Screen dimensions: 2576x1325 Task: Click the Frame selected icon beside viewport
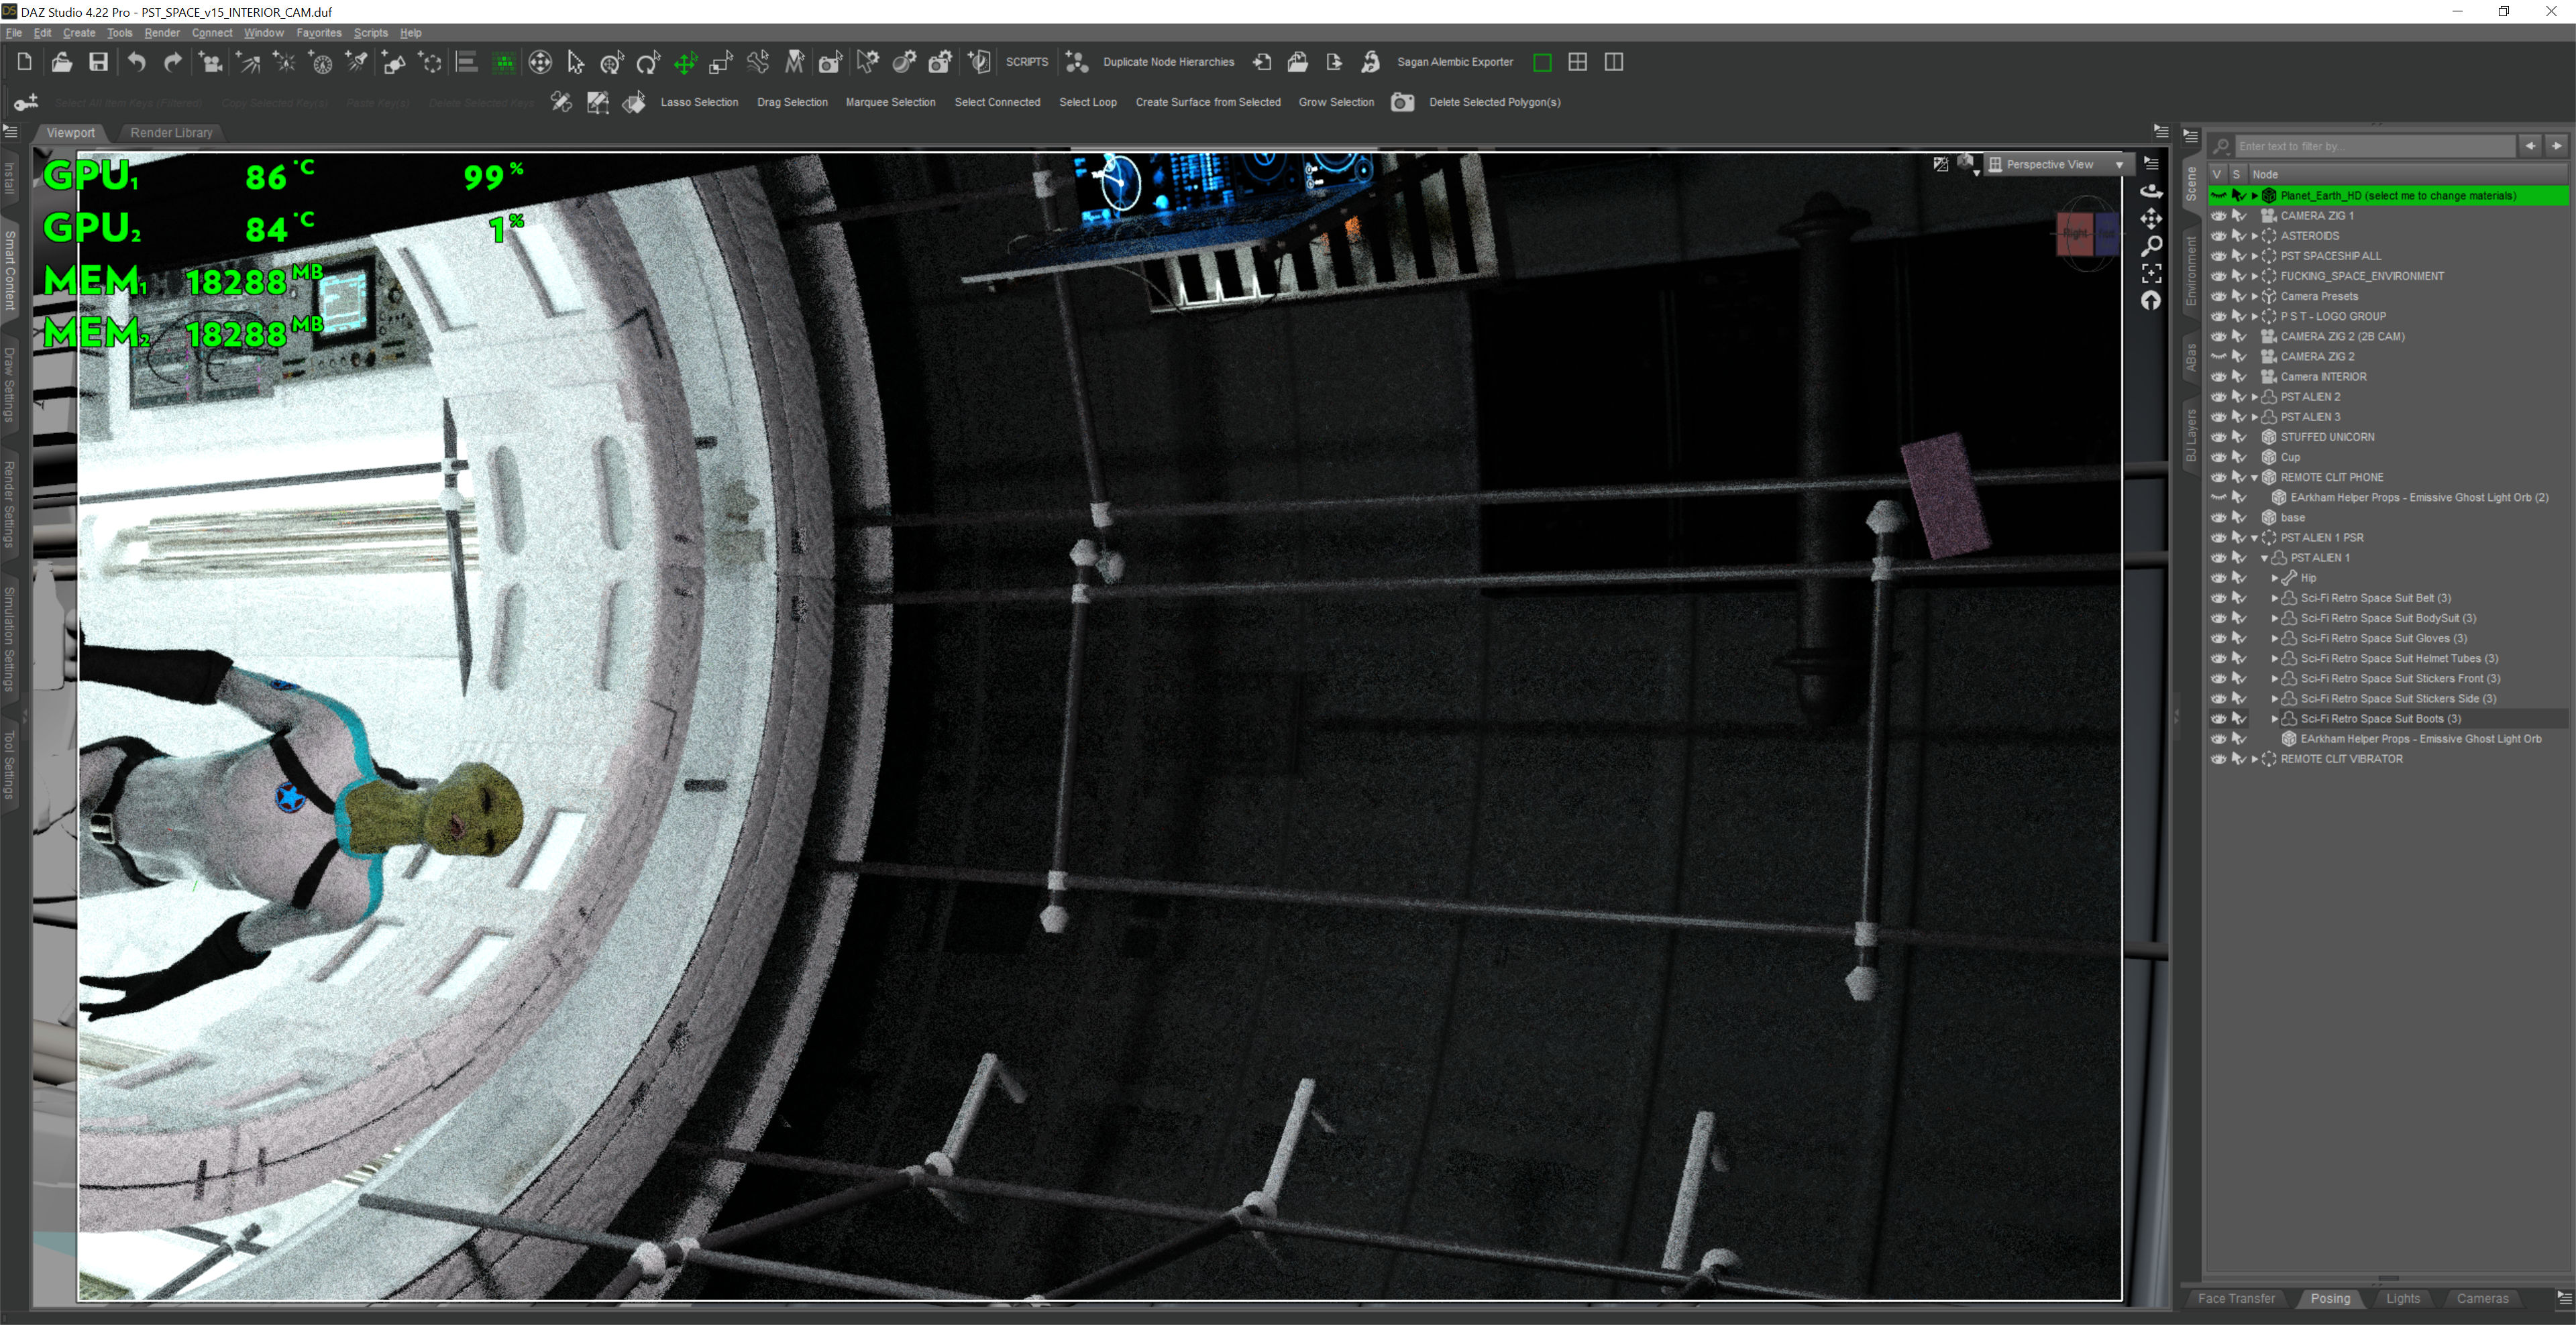click(2151, 273)
